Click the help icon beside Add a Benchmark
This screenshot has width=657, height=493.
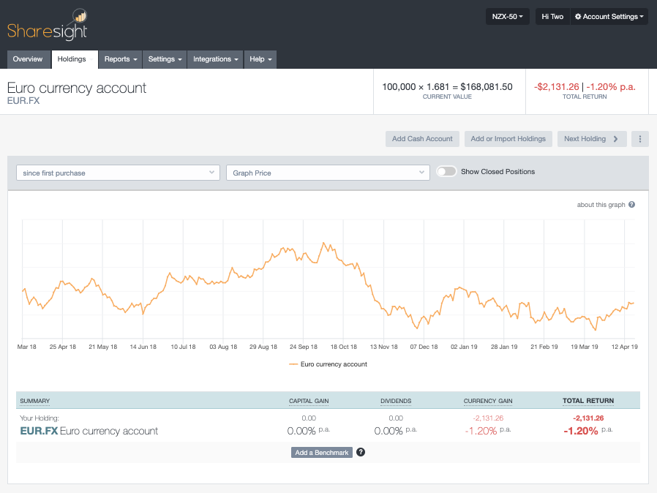[360, 452]
